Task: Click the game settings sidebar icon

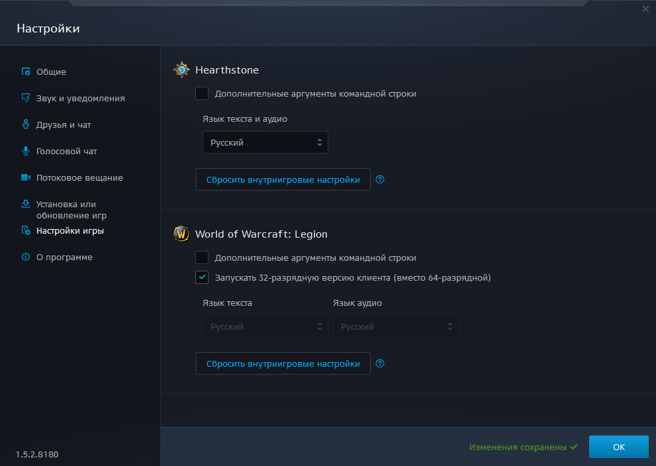Action: point(26,230)
